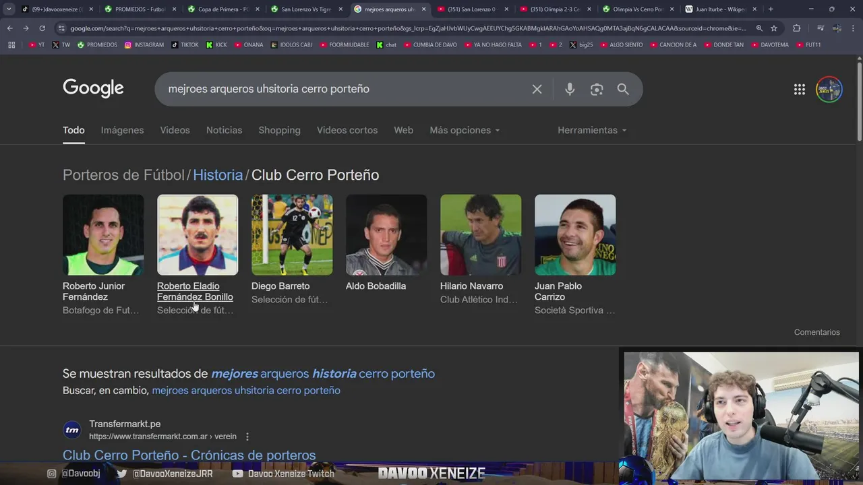Image resolution: width=863 pixels, height=485 pixels.
Task: Open the TIKTOK bookmark
Action: (x=185, y=44)
